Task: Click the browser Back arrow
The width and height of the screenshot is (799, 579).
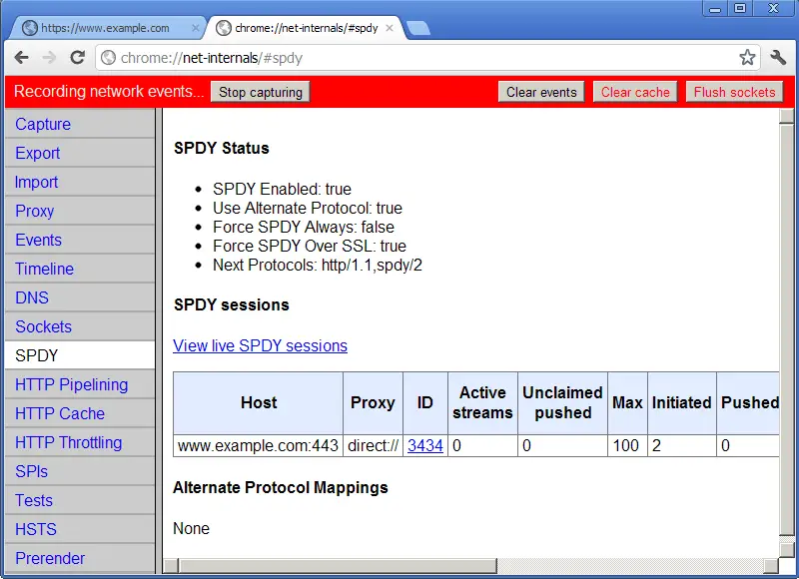Action: (x=21, y=58)
